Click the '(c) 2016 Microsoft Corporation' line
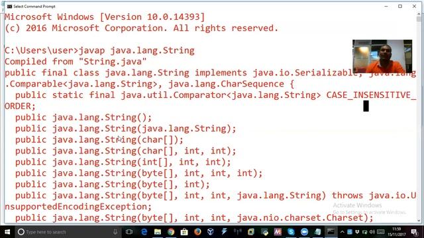The height and width of the screenshot is (238, 424). tap(141, 28)
